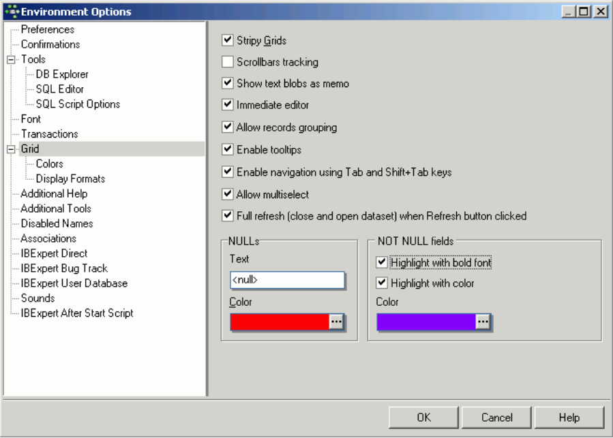Open the Transactions settings
613x438 pixels.
click(x=49, y=134)
